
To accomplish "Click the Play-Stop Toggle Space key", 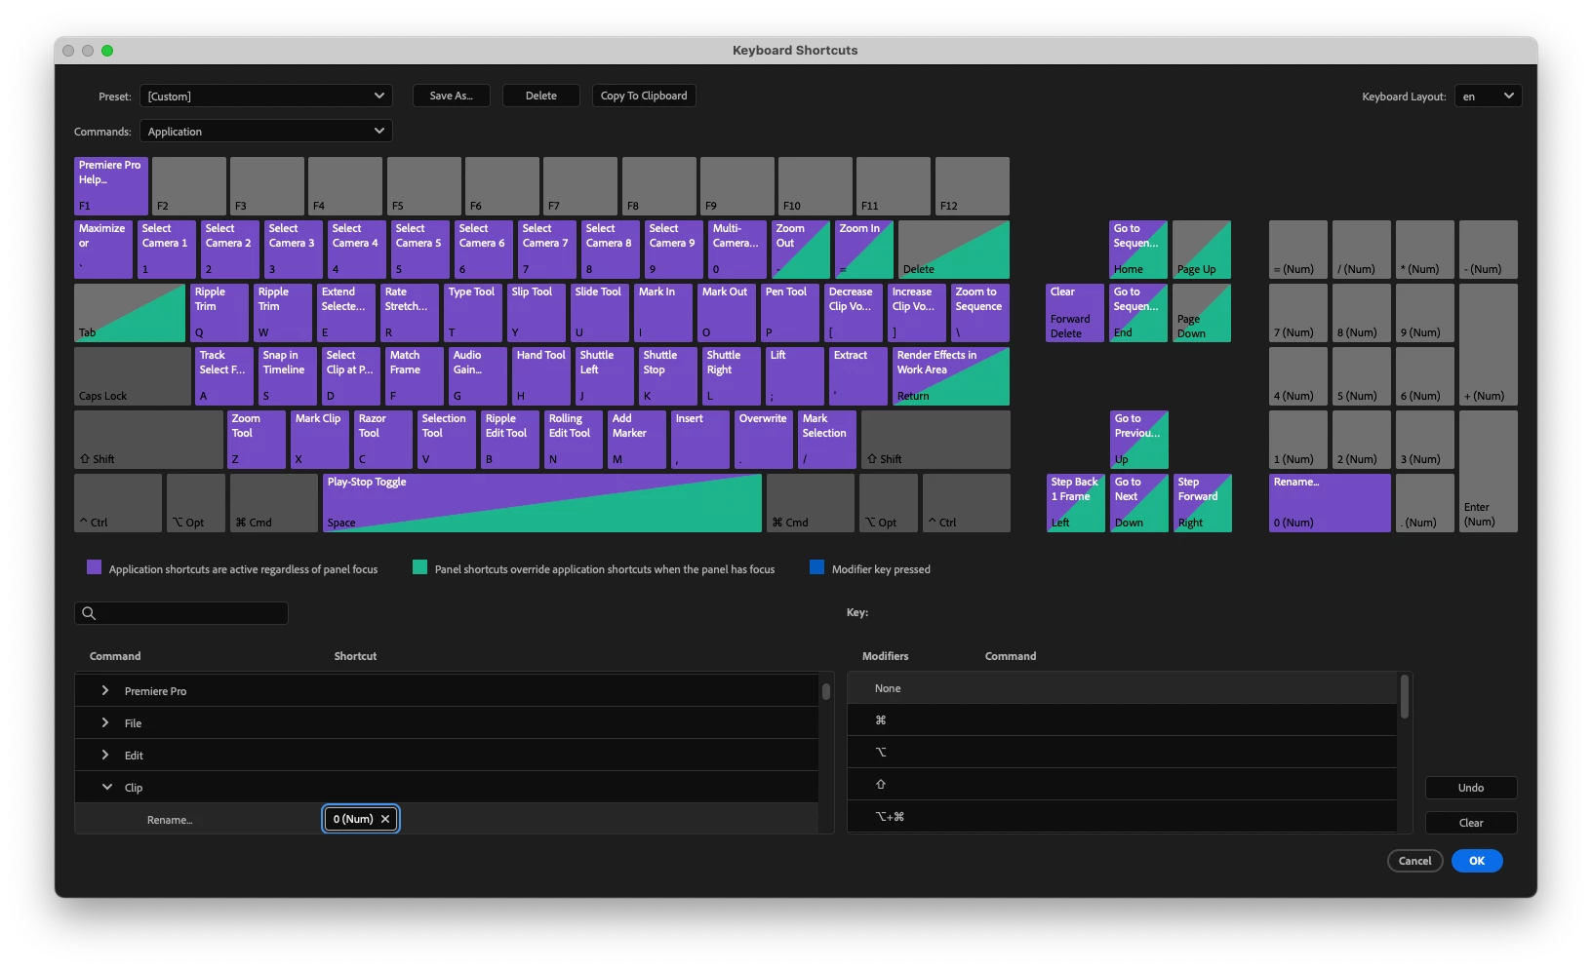I will click(x=542, y=503).
